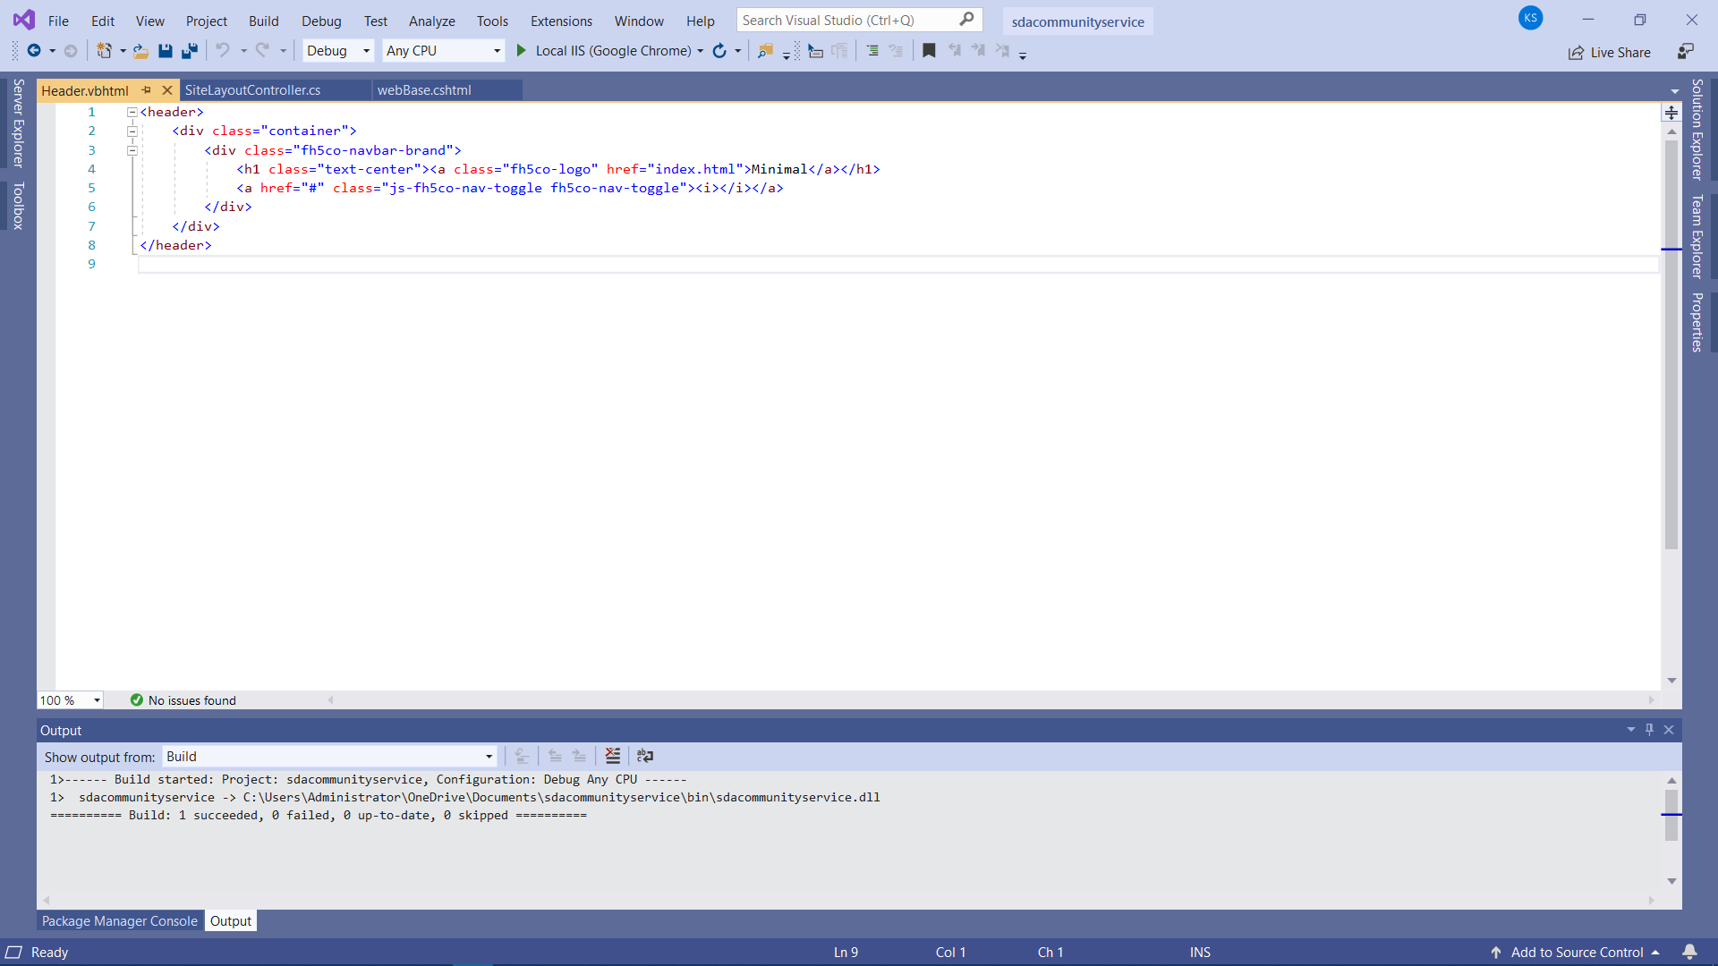Click the Live Share button
The width and height of the screenshot is (1718, 966).
pyautogui.click(x=1610, y=52)
